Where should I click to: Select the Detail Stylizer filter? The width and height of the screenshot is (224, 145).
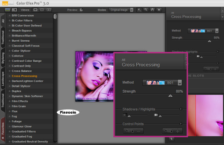(21, 86)
